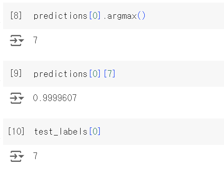The image size is (224, 169).
Task: Click the [10] execution count to run cell
Action: coord(16,131)
